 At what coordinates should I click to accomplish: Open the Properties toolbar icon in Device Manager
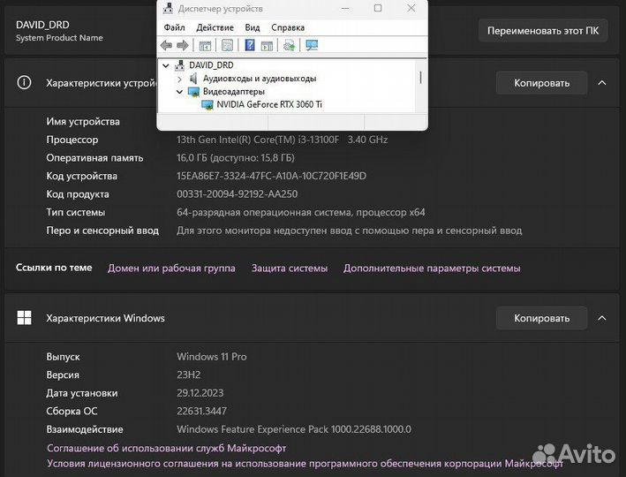[227, 45]
